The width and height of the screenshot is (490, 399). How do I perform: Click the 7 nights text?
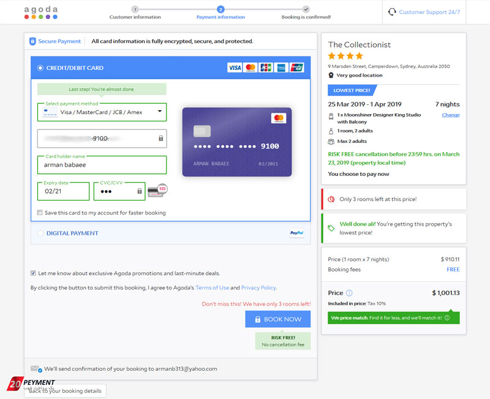click(448, 104)
